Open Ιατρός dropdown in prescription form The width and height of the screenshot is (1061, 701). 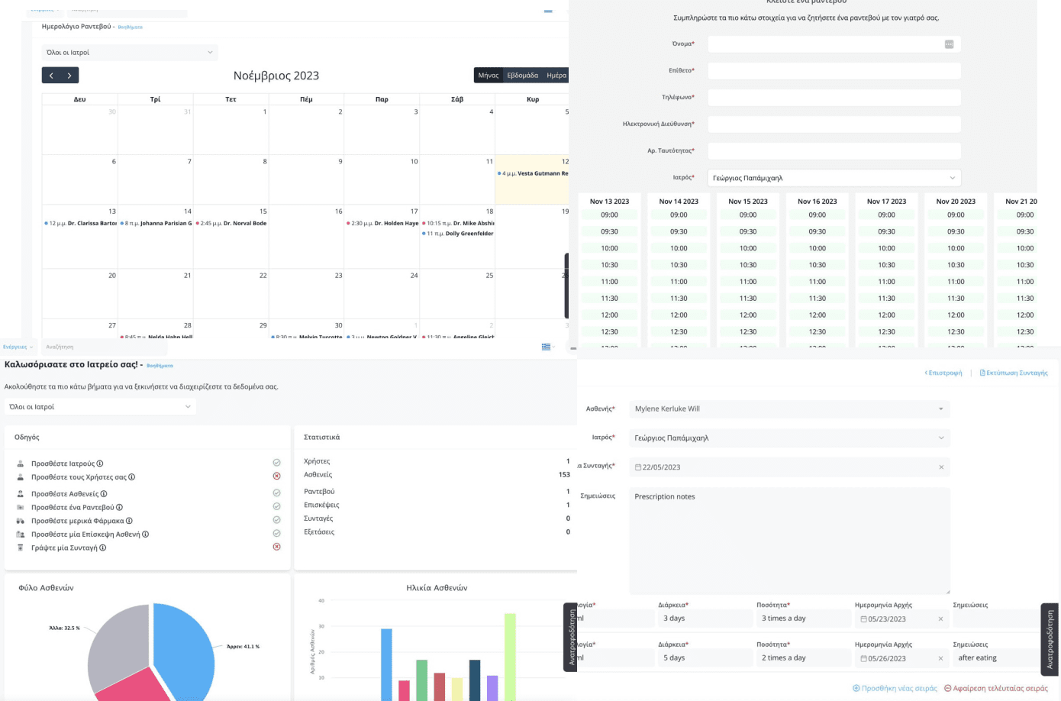tap(789, 438)
